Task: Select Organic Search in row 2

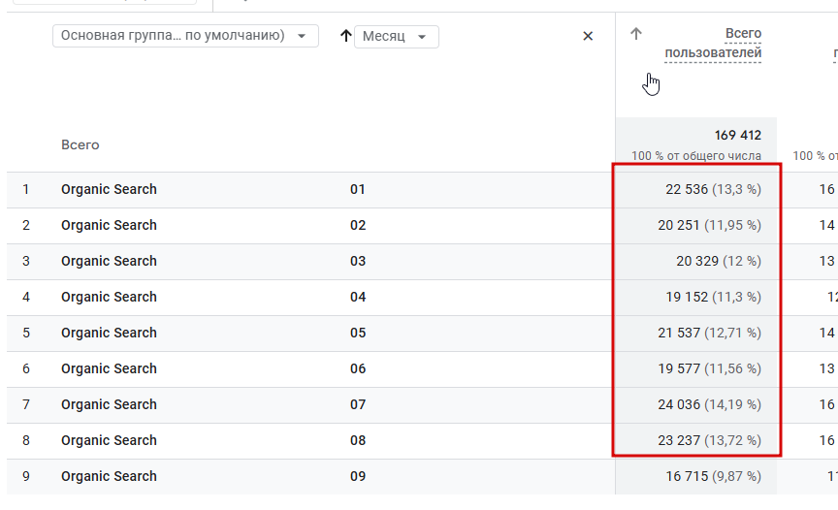Action: tap(109, 225)
